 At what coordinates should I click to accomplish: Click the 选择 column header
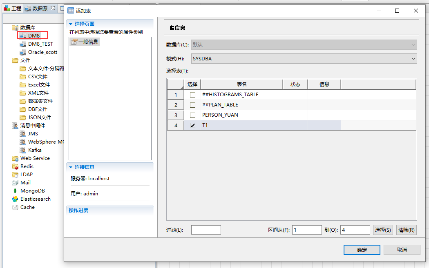point(192,84)
